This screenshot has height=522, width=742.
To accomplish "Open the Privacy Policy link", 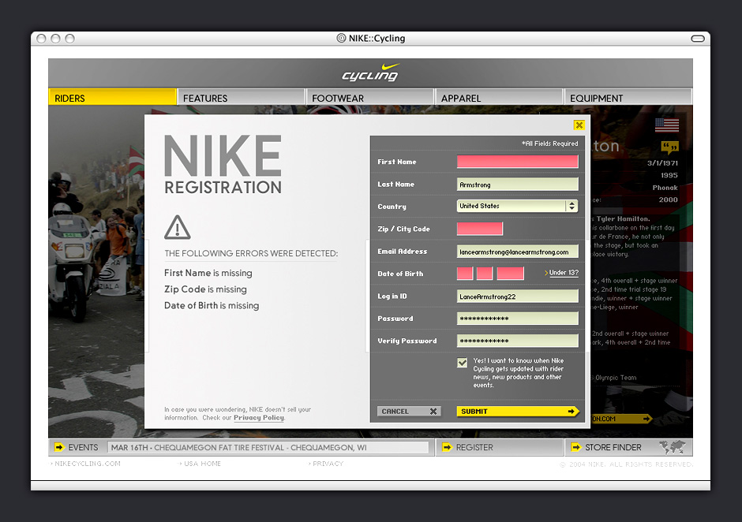I will pos(258,418).
